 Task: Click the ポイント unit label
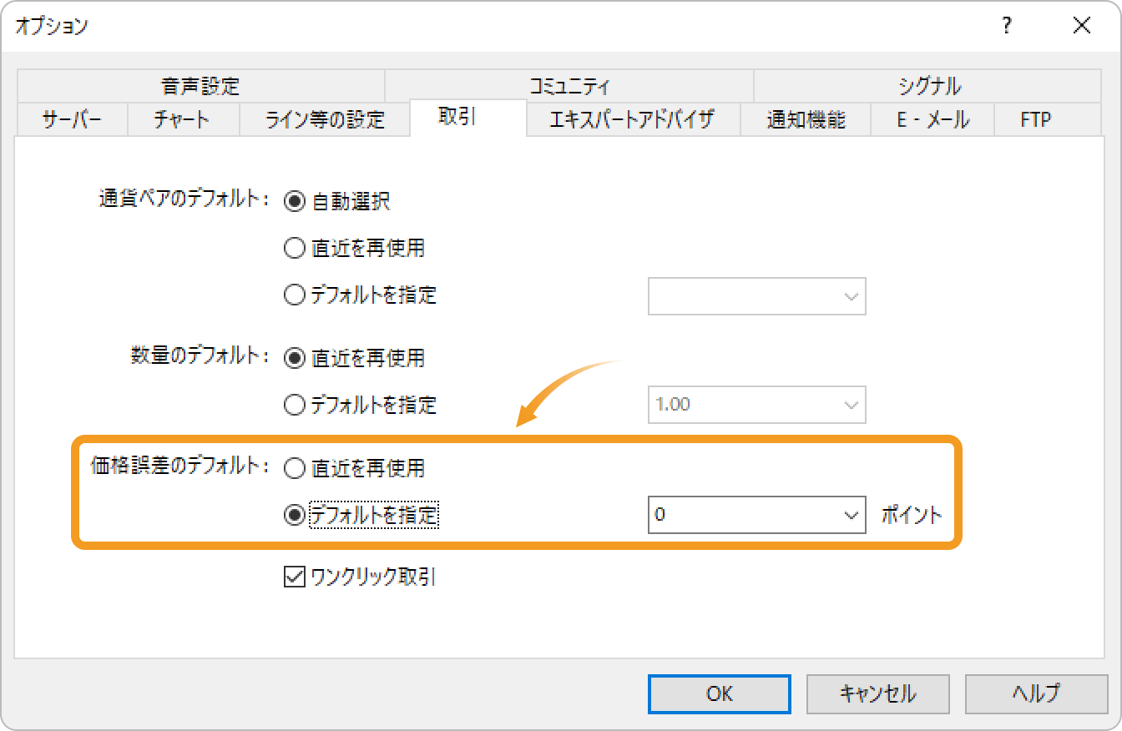(912, 515)
